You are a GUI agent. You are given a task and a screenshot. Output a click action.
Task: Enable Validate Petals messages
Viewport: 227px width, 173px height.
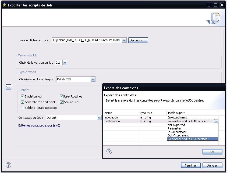(23, 108)
